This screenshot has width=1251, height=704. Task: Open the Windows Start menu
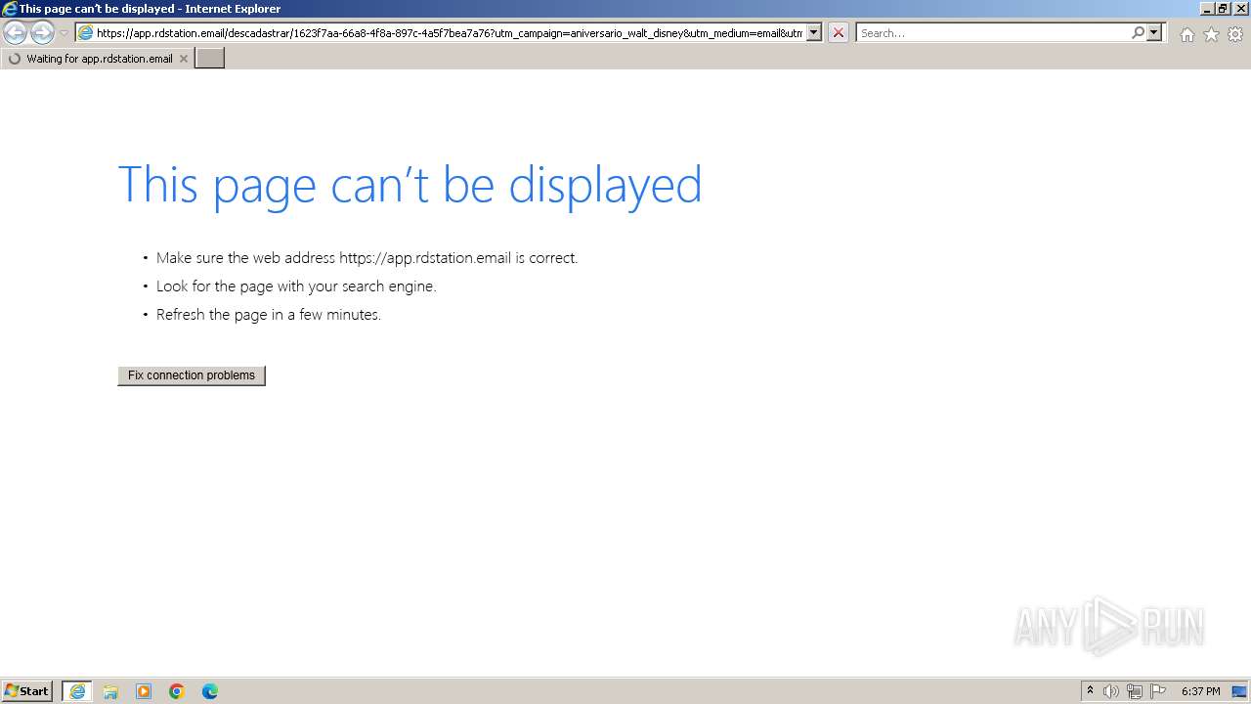pos(27,691)
